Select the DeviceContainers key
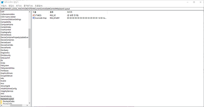 (x=7, y=40)
